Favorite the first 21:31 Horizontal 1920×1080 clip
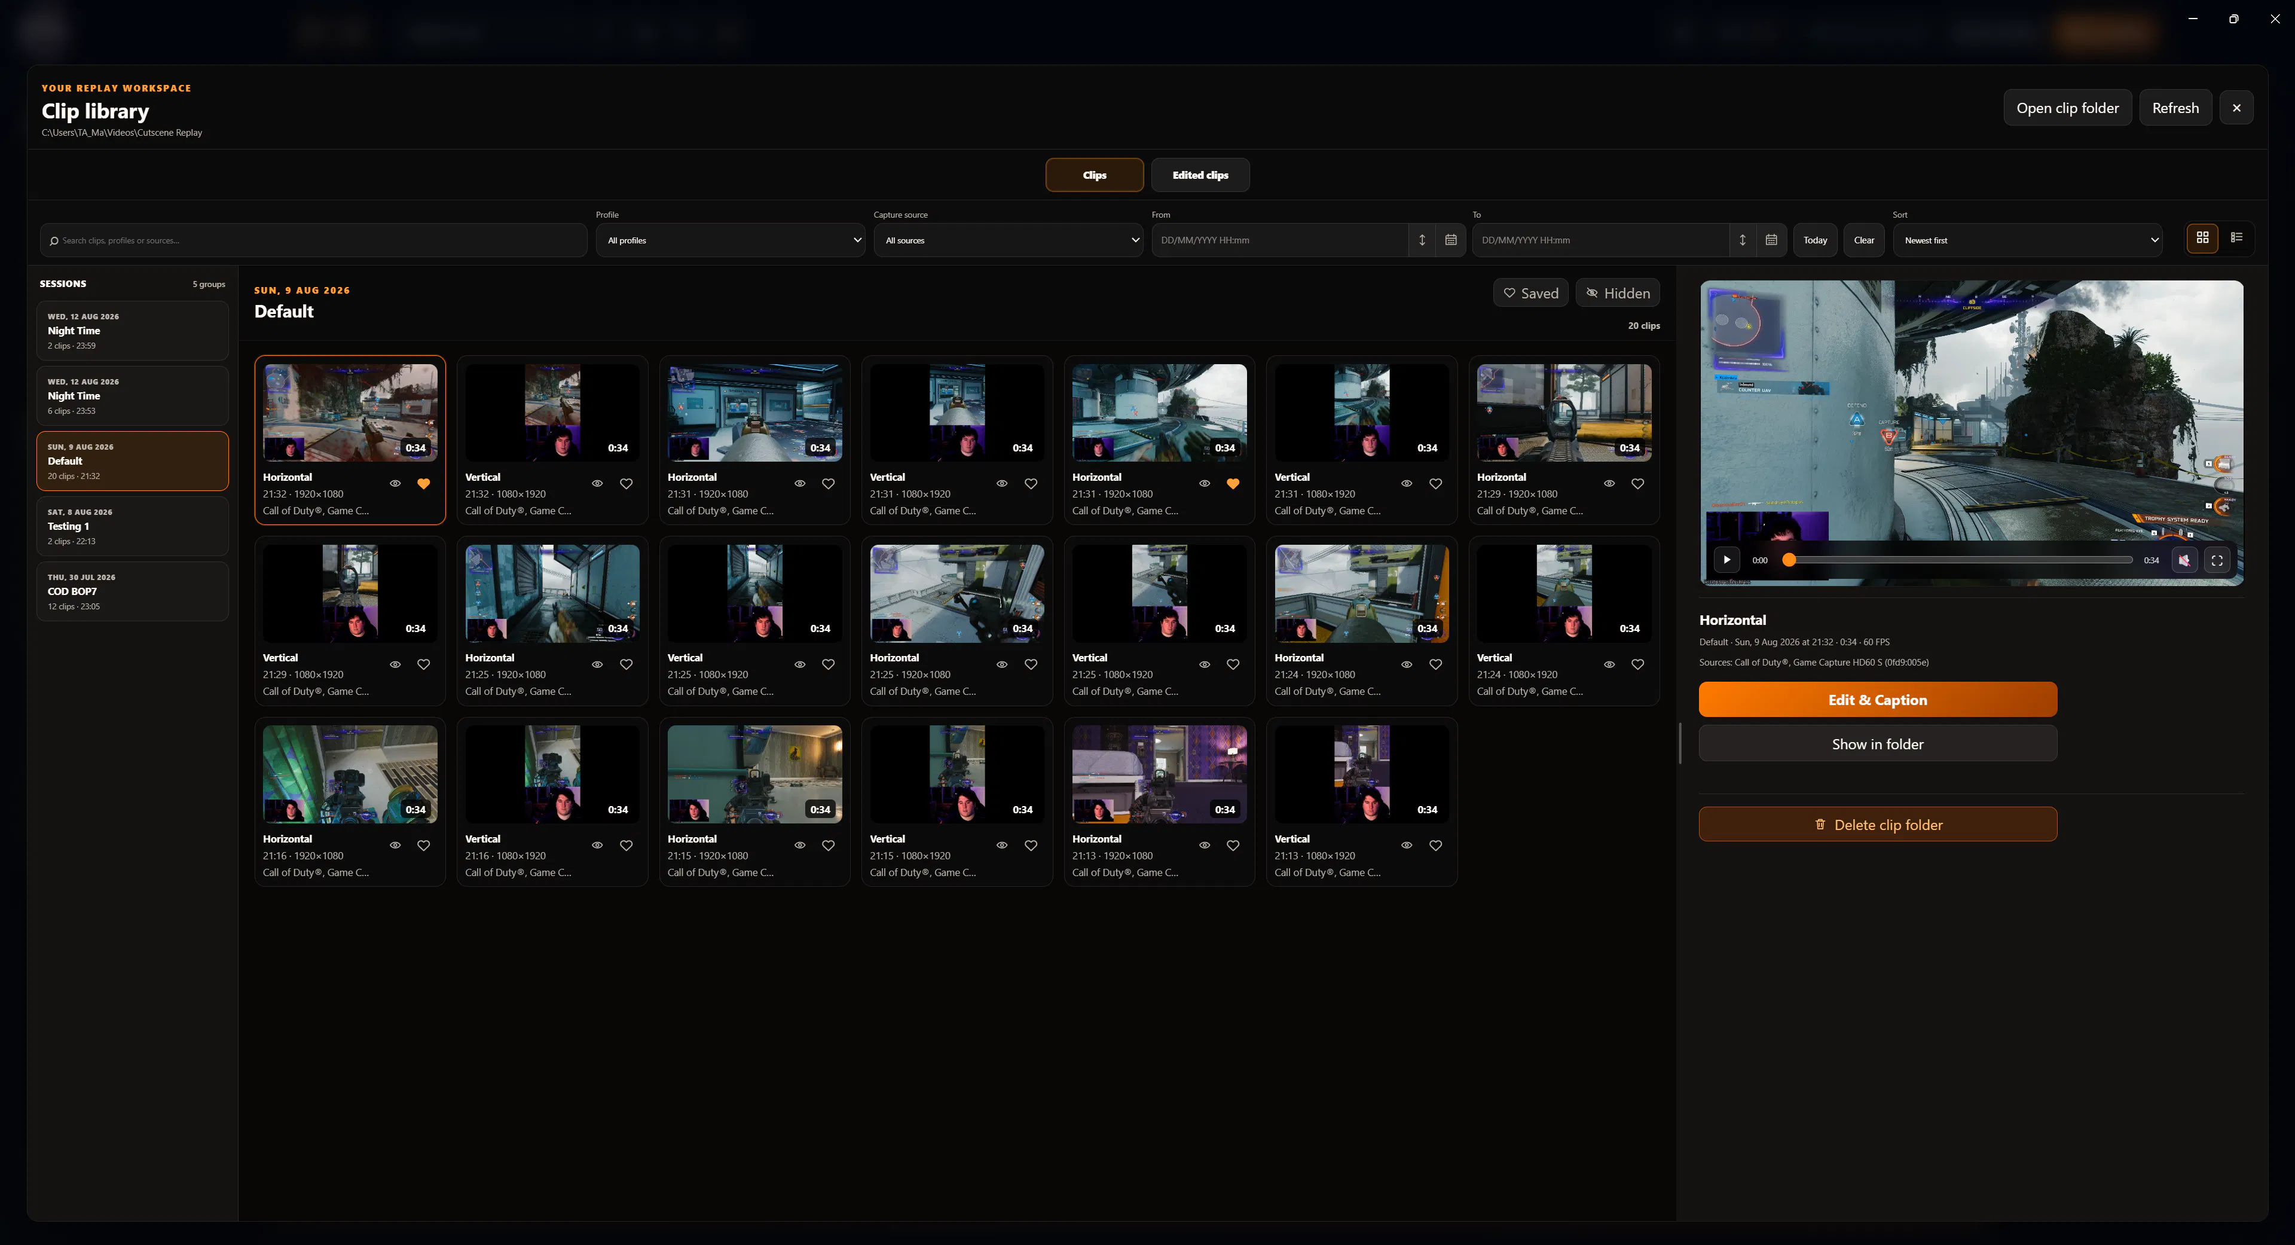Screen dimensions: 2295x1245 829,484
